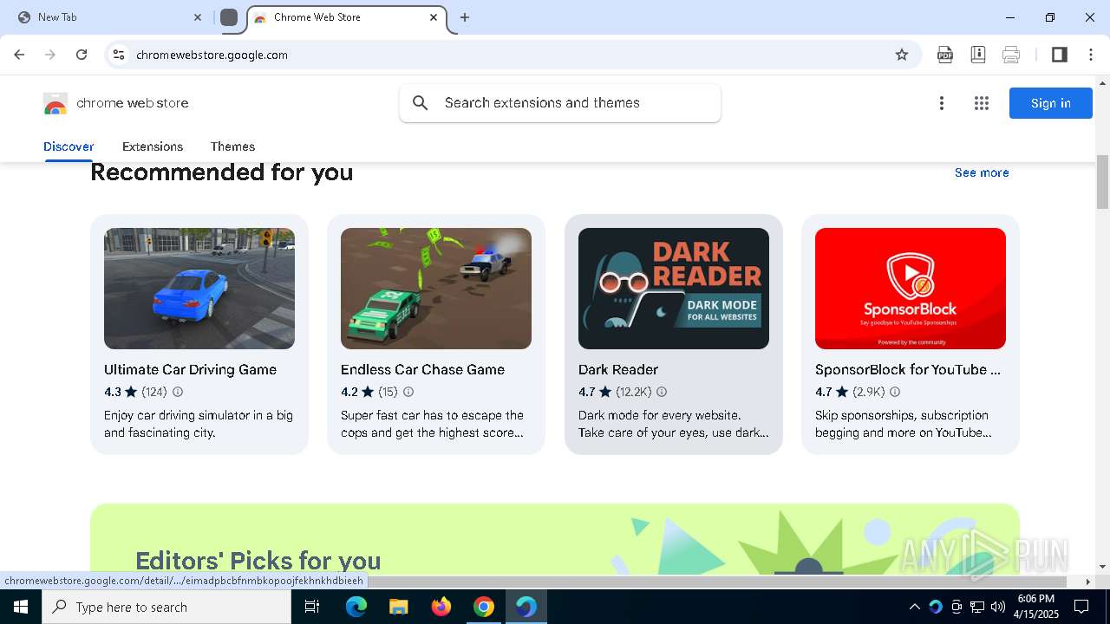This screenshot has width=1110, height=624.
Task: Click Editors' Picks for you heading
Action: click(258, 560)
